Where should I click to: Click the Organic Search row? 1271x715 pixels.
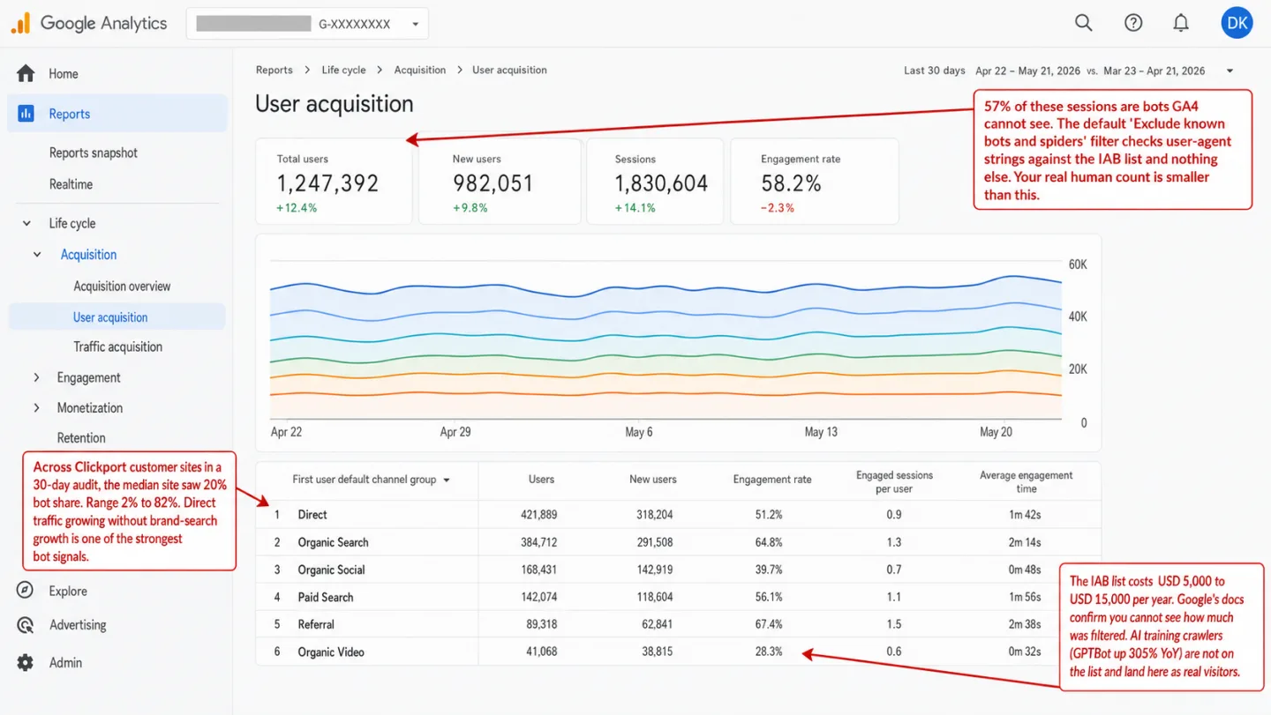pyautogui.click(x=678, y=542)
